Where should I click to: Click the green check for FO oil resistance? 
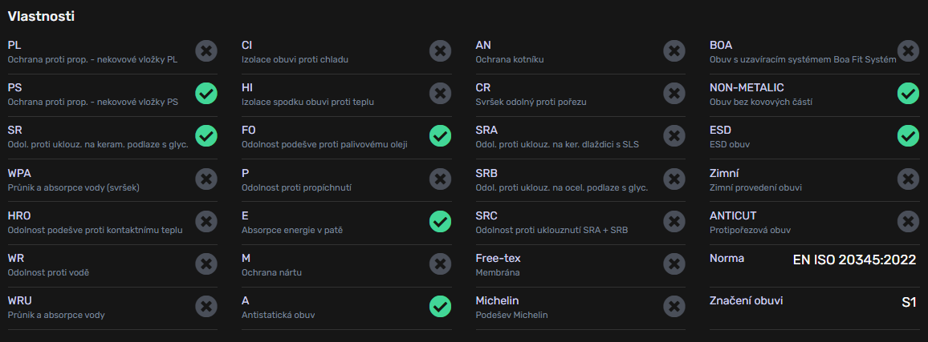(x=440, y=136)
